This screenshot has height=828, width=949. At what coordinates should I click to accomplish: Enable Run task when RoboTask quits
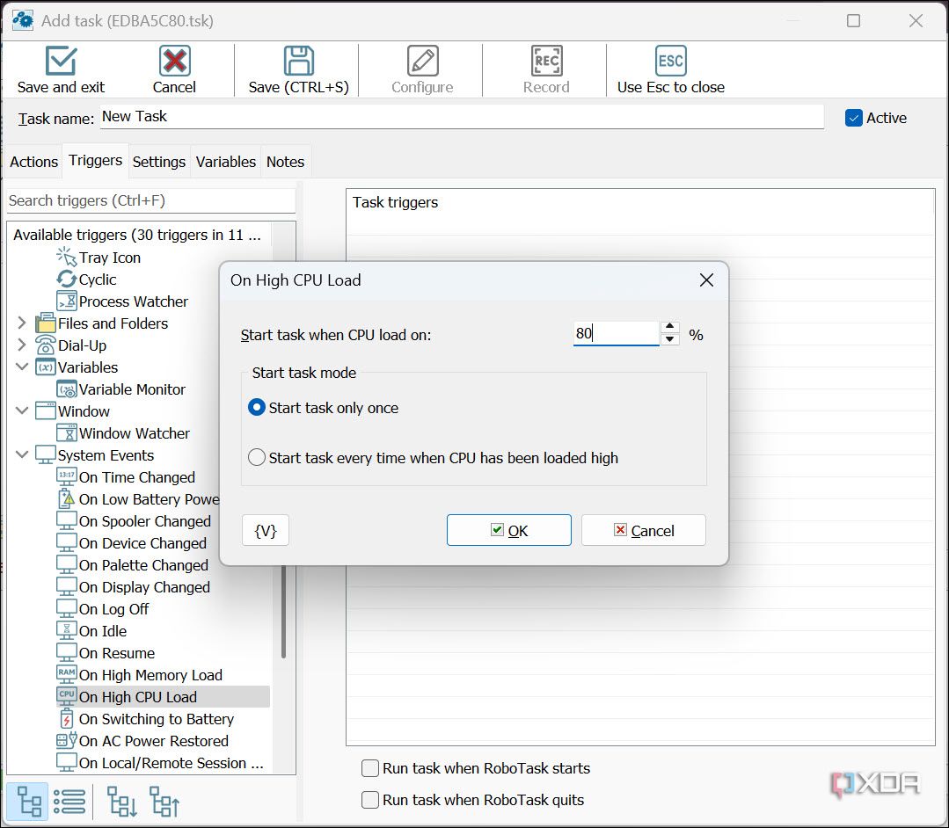pyautogui.click(x=369, y=800)
